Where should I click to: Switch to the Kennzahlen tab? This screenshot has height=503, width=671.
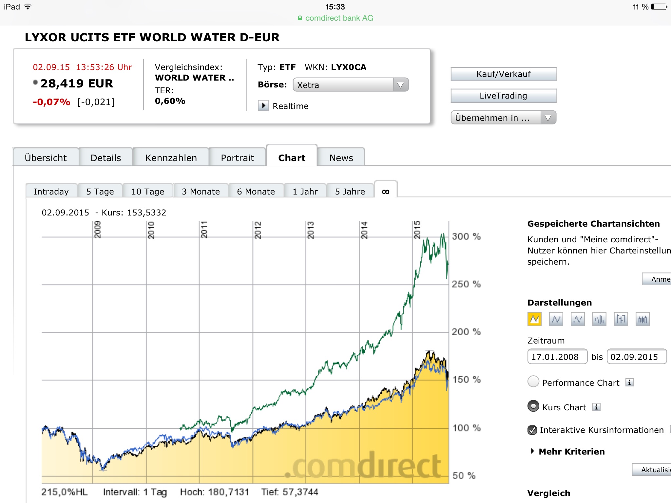click(171, 158)
